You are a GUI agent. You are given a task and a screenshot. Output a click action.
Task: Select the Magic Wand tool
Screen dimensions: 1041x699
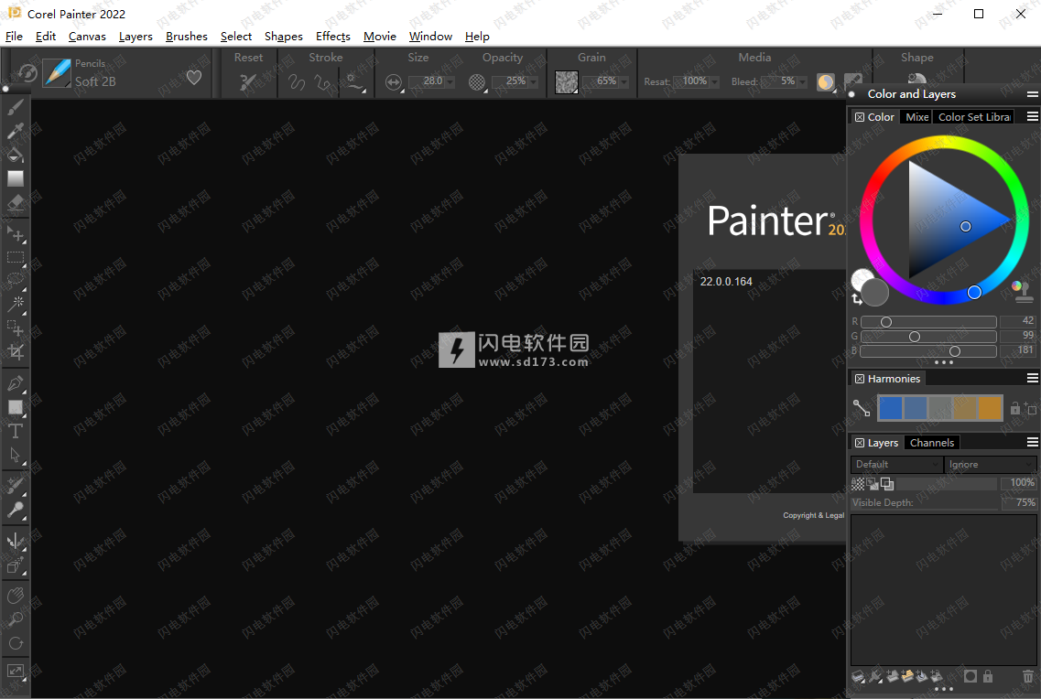(16, 304)
